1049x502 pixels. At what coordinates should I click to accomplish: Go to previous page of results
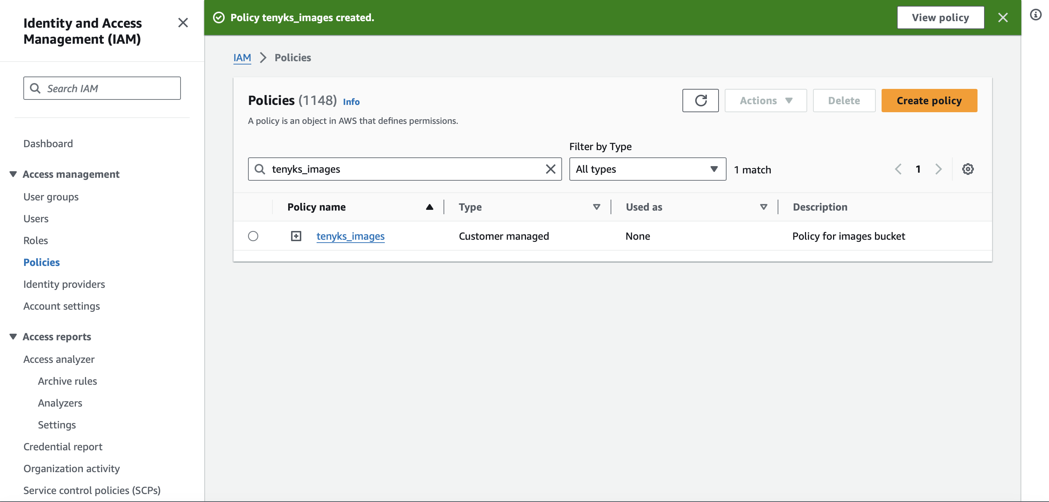click(898, 169)
